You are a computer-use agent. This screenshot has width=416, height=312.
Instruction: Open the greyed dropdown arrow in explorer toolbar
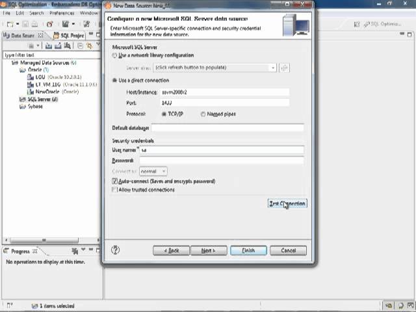(x=38, y=45)
